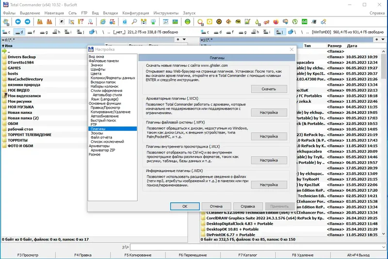
Task: Click the Отмена button
Action: (x=216, y=206)
